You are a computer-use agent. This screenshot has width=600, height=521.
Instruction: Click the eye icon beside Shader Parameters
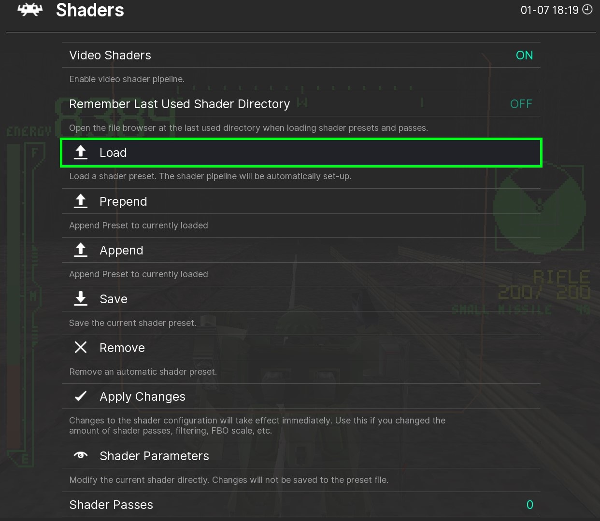tap(81, 455)
